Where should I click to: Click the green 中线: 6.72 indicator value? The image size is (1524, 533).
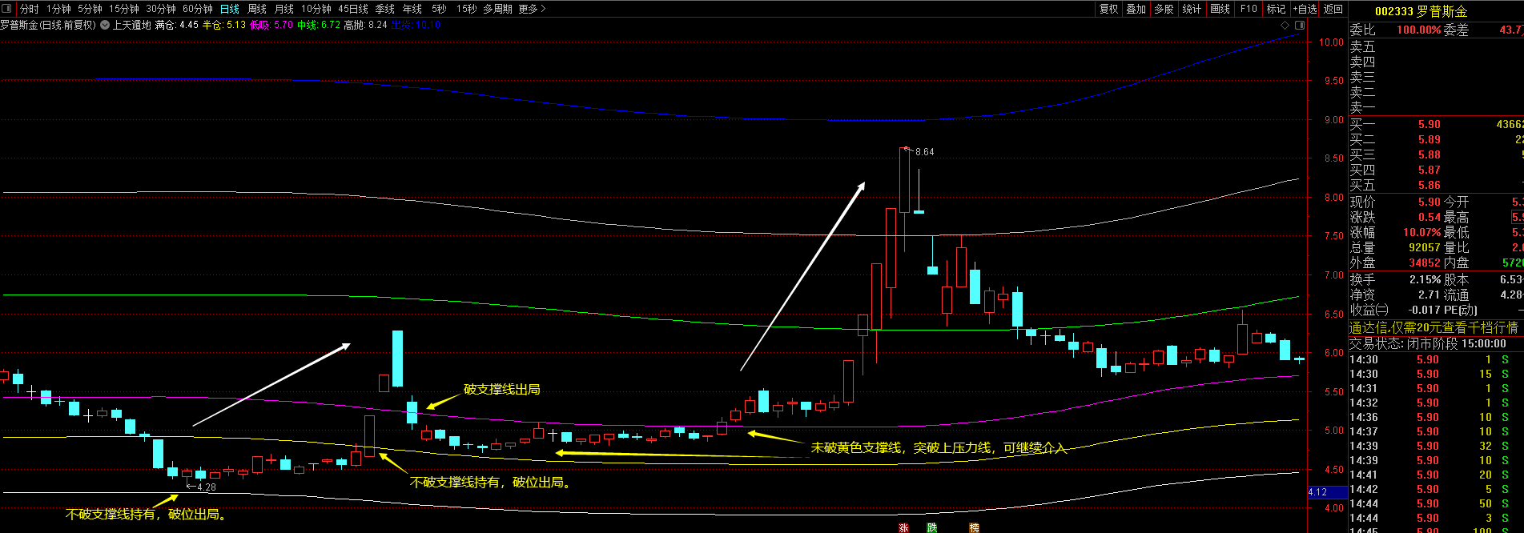pos(319,26)
